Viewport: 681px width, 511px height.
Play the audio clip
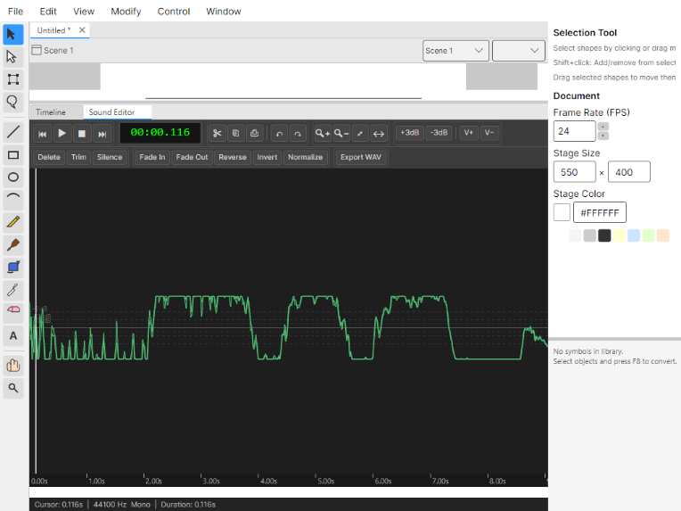(62, 133)
